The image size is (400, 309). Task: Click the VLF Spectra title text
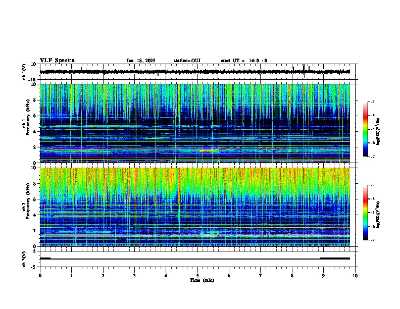(57, 61)
